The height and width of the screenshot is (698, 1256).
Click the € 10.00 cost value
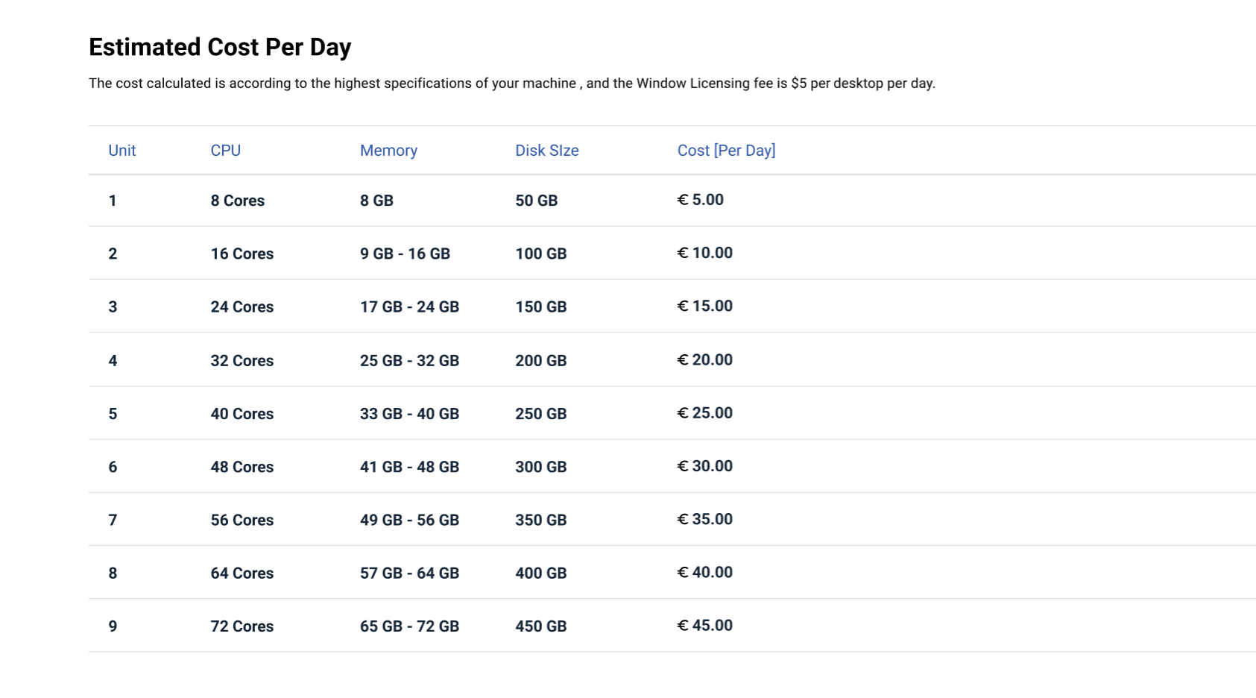tap(704, 253)
